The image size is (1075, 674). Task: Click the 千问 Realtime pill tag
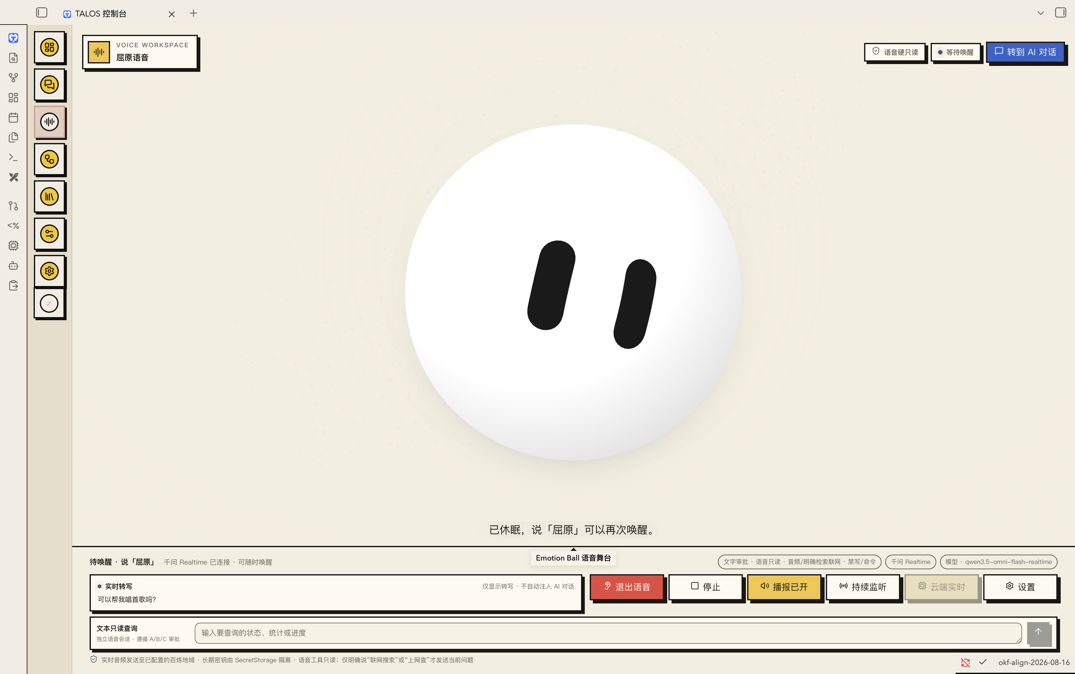pos(910,562)
